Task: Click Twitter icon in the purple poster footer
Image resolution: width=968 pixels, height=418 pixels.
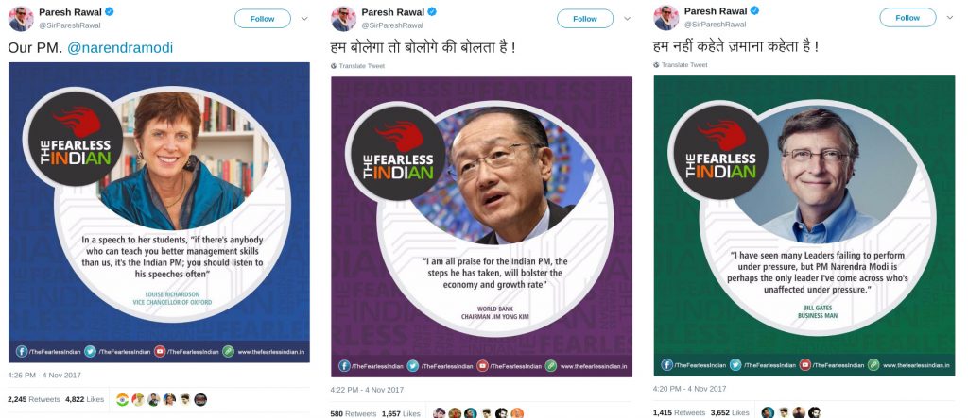Action: 413,365
